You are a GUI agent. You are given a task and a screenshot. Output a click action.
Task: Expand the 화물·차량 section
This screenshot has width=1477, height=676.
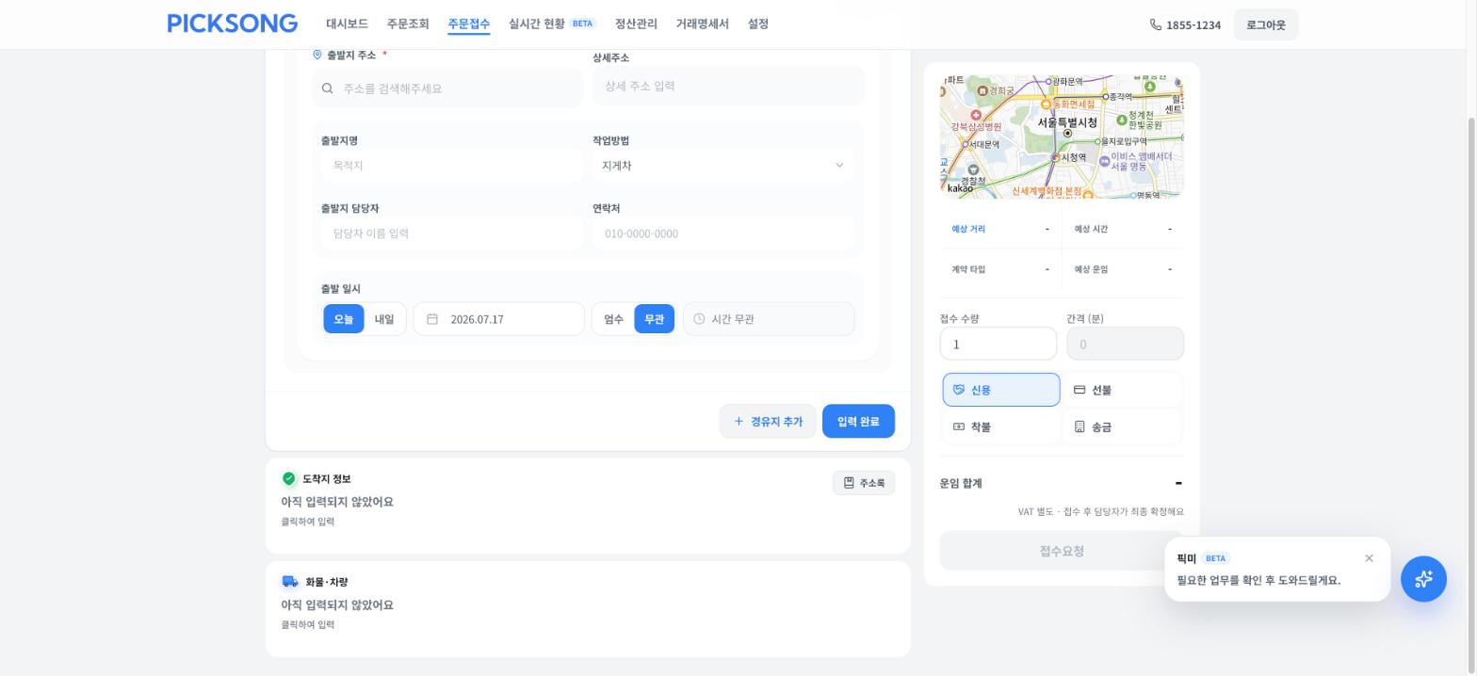[x=588, y=609]
